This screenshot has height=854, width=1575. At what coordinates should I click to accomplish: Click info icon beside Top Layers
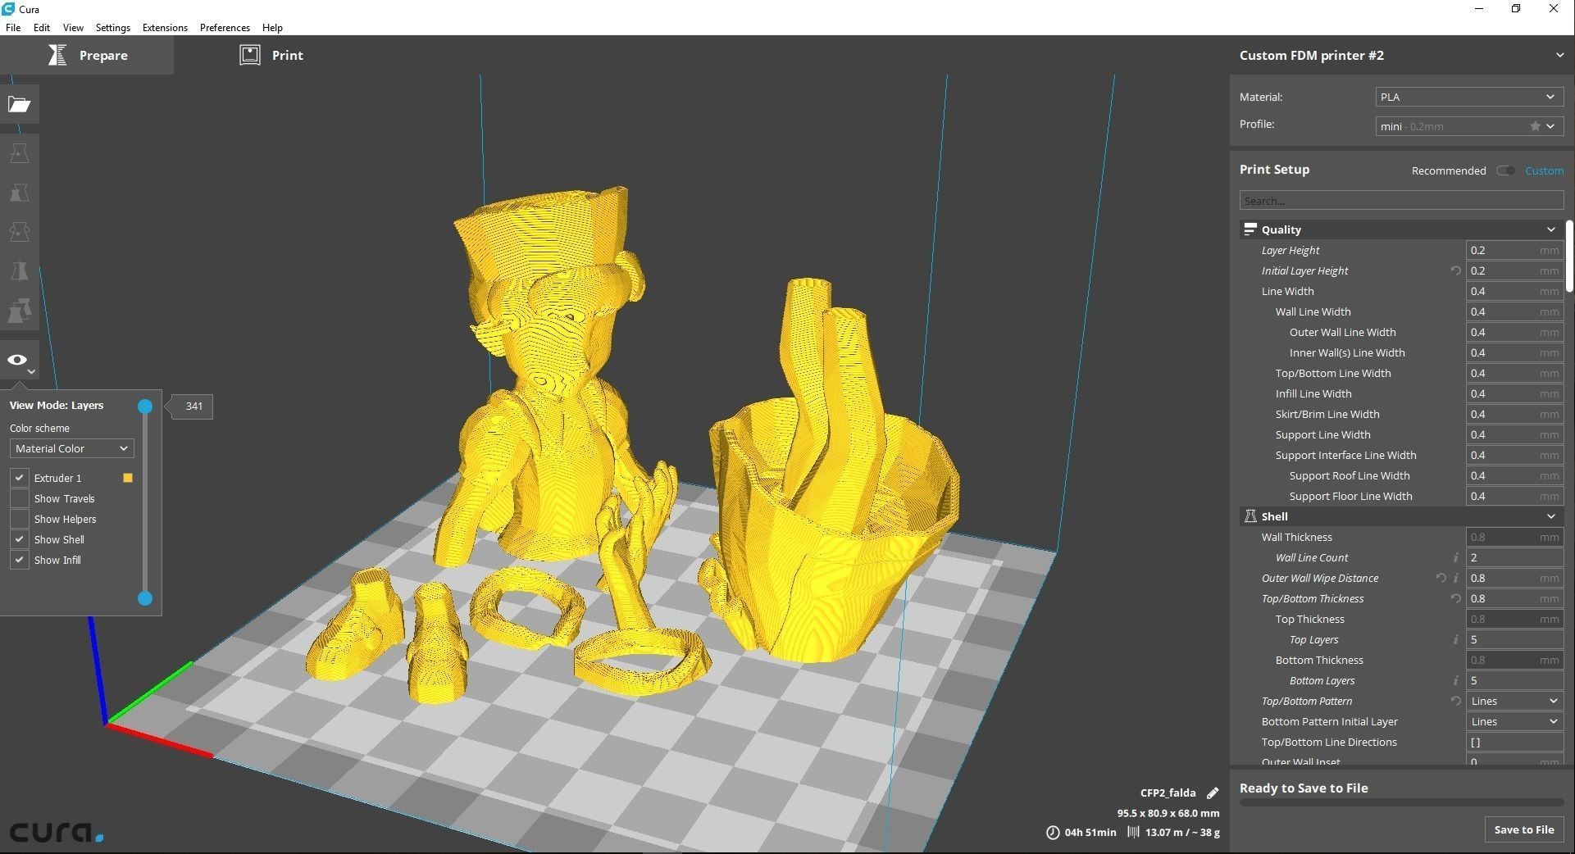tap(1456, 639)
